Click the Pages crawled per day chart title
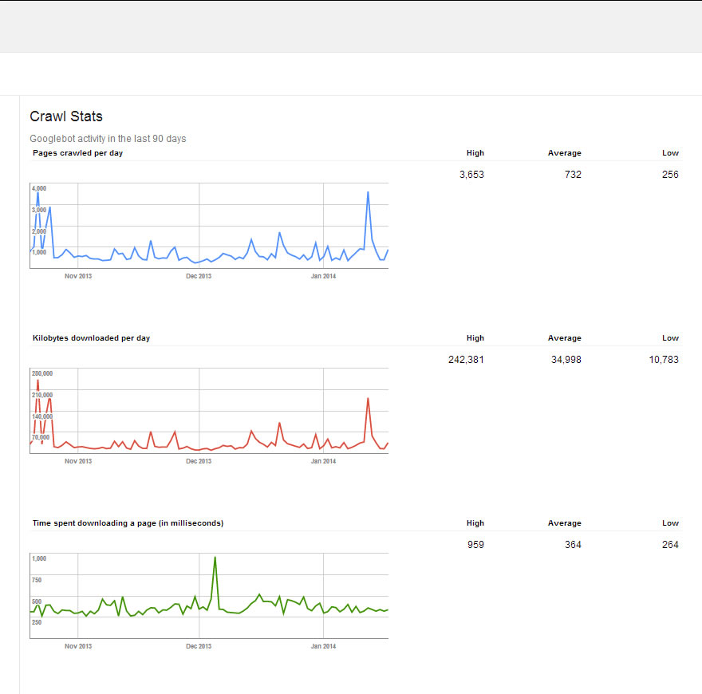The image size is (702, 694). pyautogui.click(x=77, y=153)
